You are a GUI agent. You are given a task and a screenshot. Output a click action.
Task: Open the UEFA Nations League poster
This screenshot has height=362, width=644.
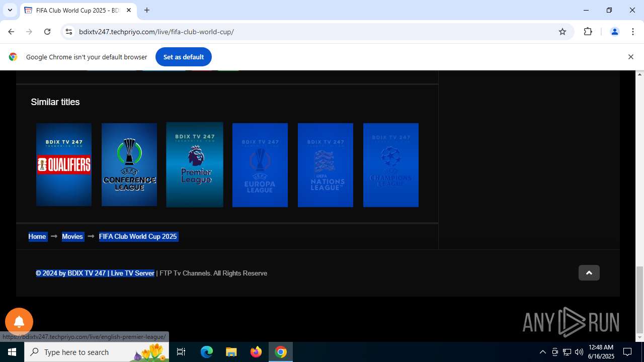[326, 165]
